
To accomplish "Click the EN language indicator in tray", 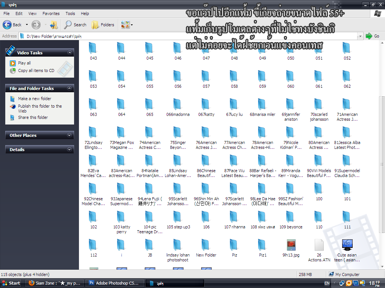I will tap(327, 283).
